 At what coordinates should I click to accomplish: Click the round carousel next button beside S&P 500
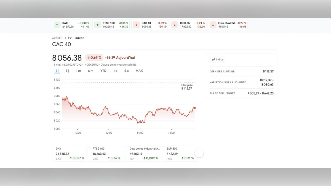coord(199,153)
